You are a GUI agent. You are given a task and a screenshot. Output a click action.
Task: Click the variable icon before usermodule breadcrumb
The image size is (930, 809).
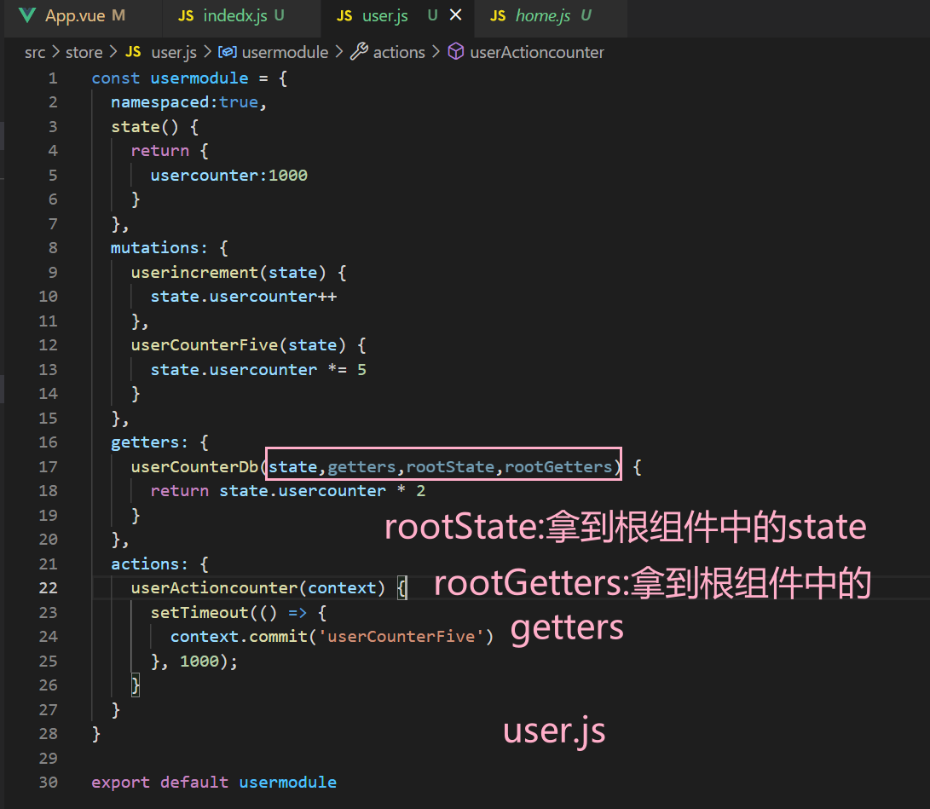click(x=227, y=52)
